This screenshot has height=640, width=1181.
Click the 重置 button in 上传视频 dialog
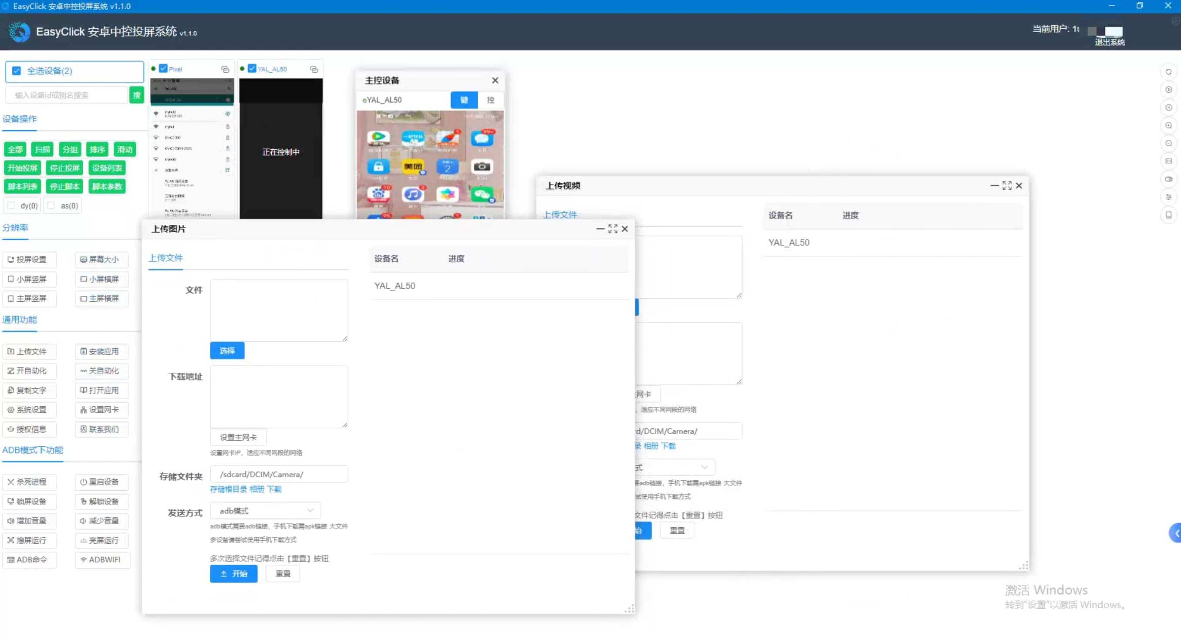pos(677,530)
